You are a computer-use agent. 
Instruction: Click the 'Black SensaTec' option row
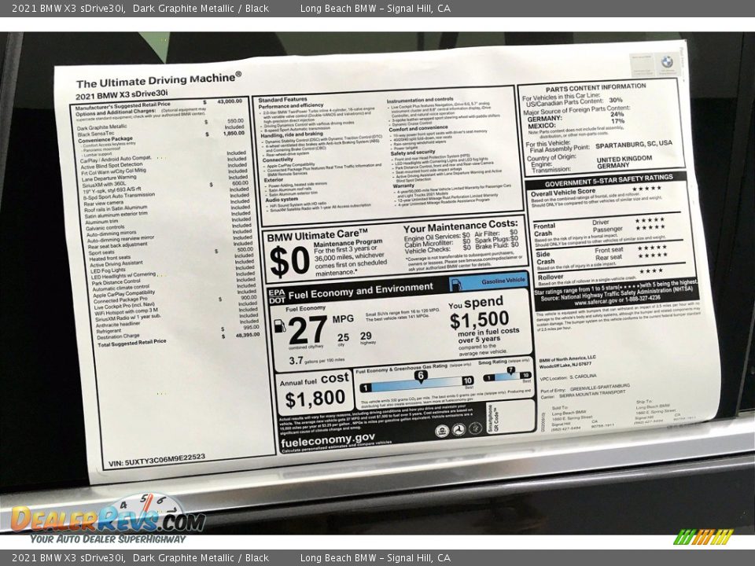tap(96, 134)
